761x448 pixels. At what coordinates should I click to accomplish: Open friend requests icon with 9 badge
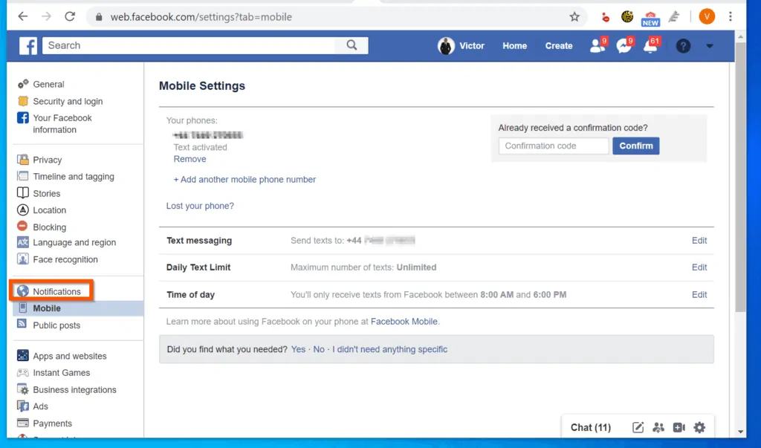pyautogui.click(x=598, y=45)
